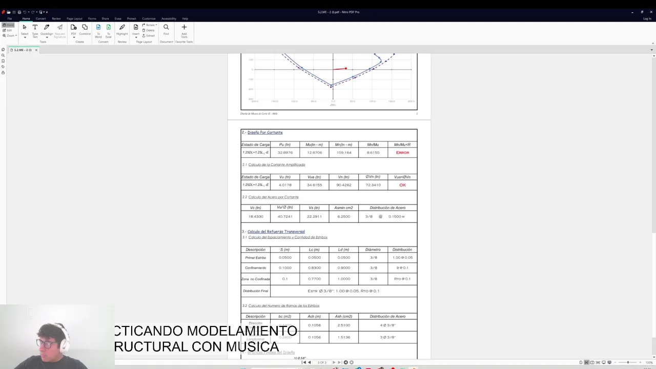Click the Combine files icon

click(85, 27)
